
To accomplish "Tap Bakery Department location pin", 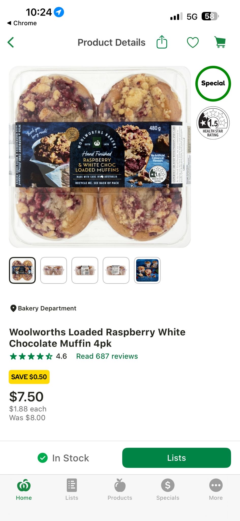I will pos(13,308).
